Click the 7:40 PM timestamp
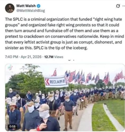The image size is (125, 132). 12,57
